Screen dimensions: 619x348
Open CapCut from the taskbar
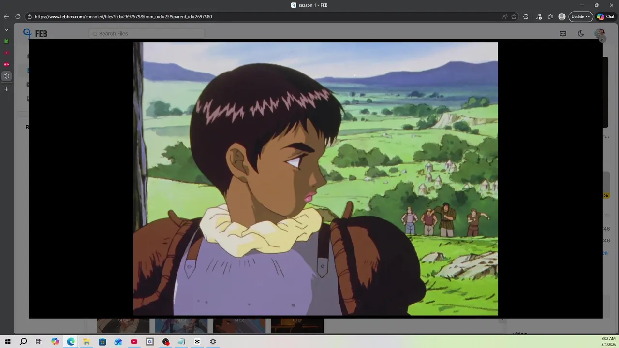click(x=197, y=342)
